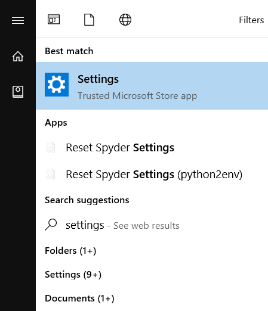268x311 pixels.
Task: Expand the Settings (9+) group
Action: (73, 275)
